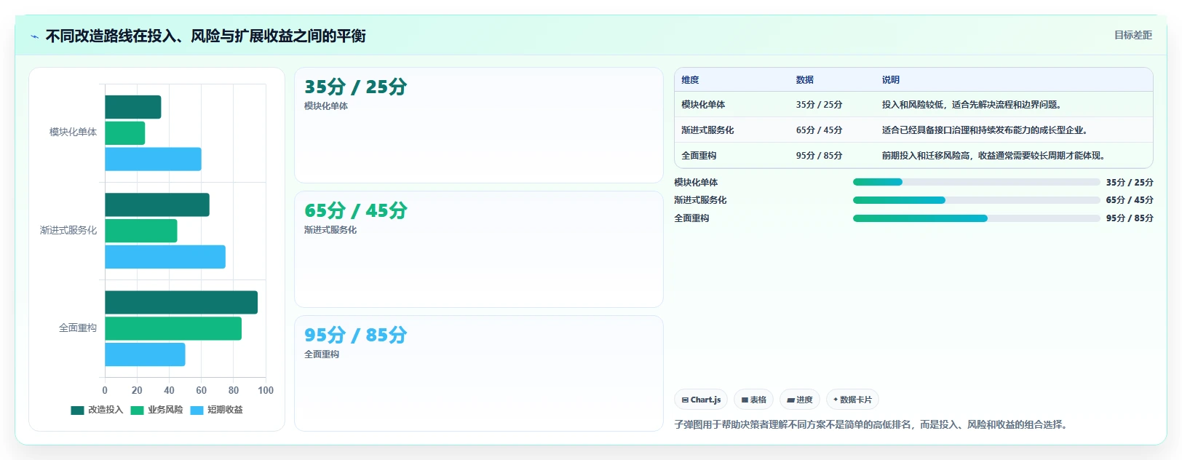Click the 表格 tag chip
This screenshot has height=460, width=1182.
753,400
